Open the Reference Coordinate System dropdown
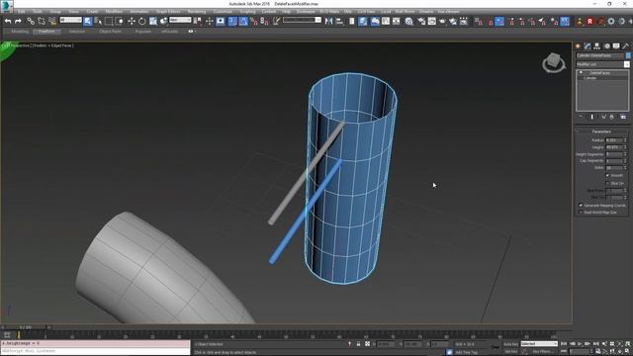 [x=180, y=20]
